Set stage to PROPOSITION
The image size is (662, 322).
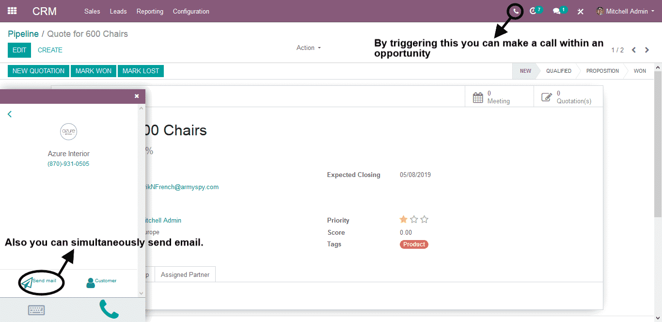point(602,71)
